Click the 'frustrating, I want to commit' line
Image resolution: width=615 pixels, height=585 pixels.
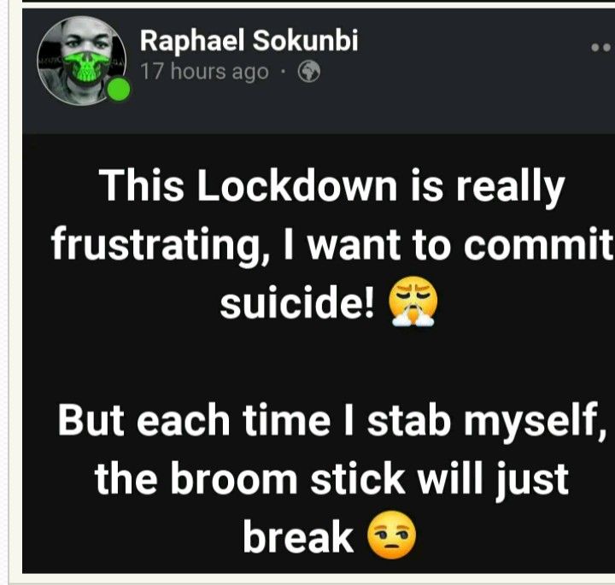331,244
